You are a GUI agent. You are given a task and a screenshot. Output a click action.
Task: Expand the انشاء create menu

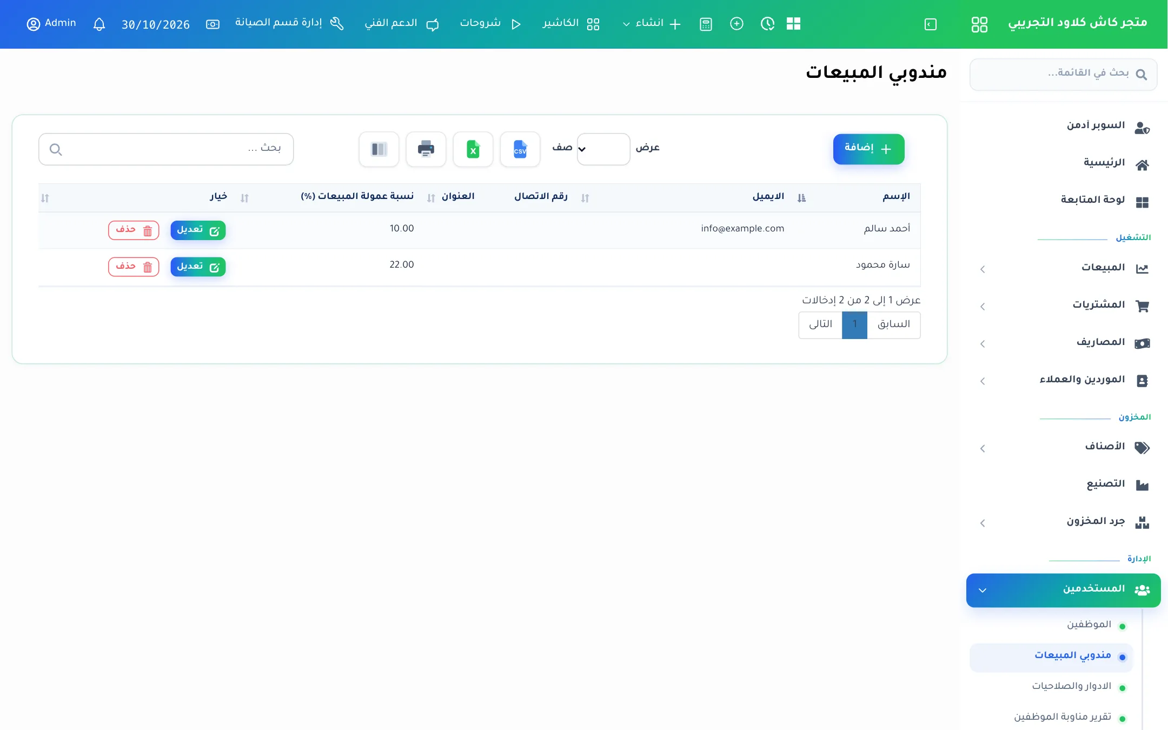(x=651, y=24)
